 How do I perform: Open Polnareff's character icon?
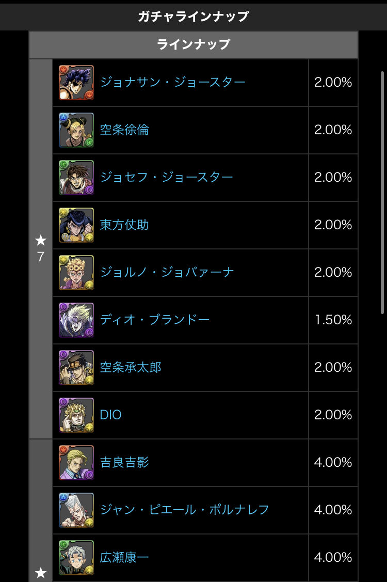click(76, 510)
